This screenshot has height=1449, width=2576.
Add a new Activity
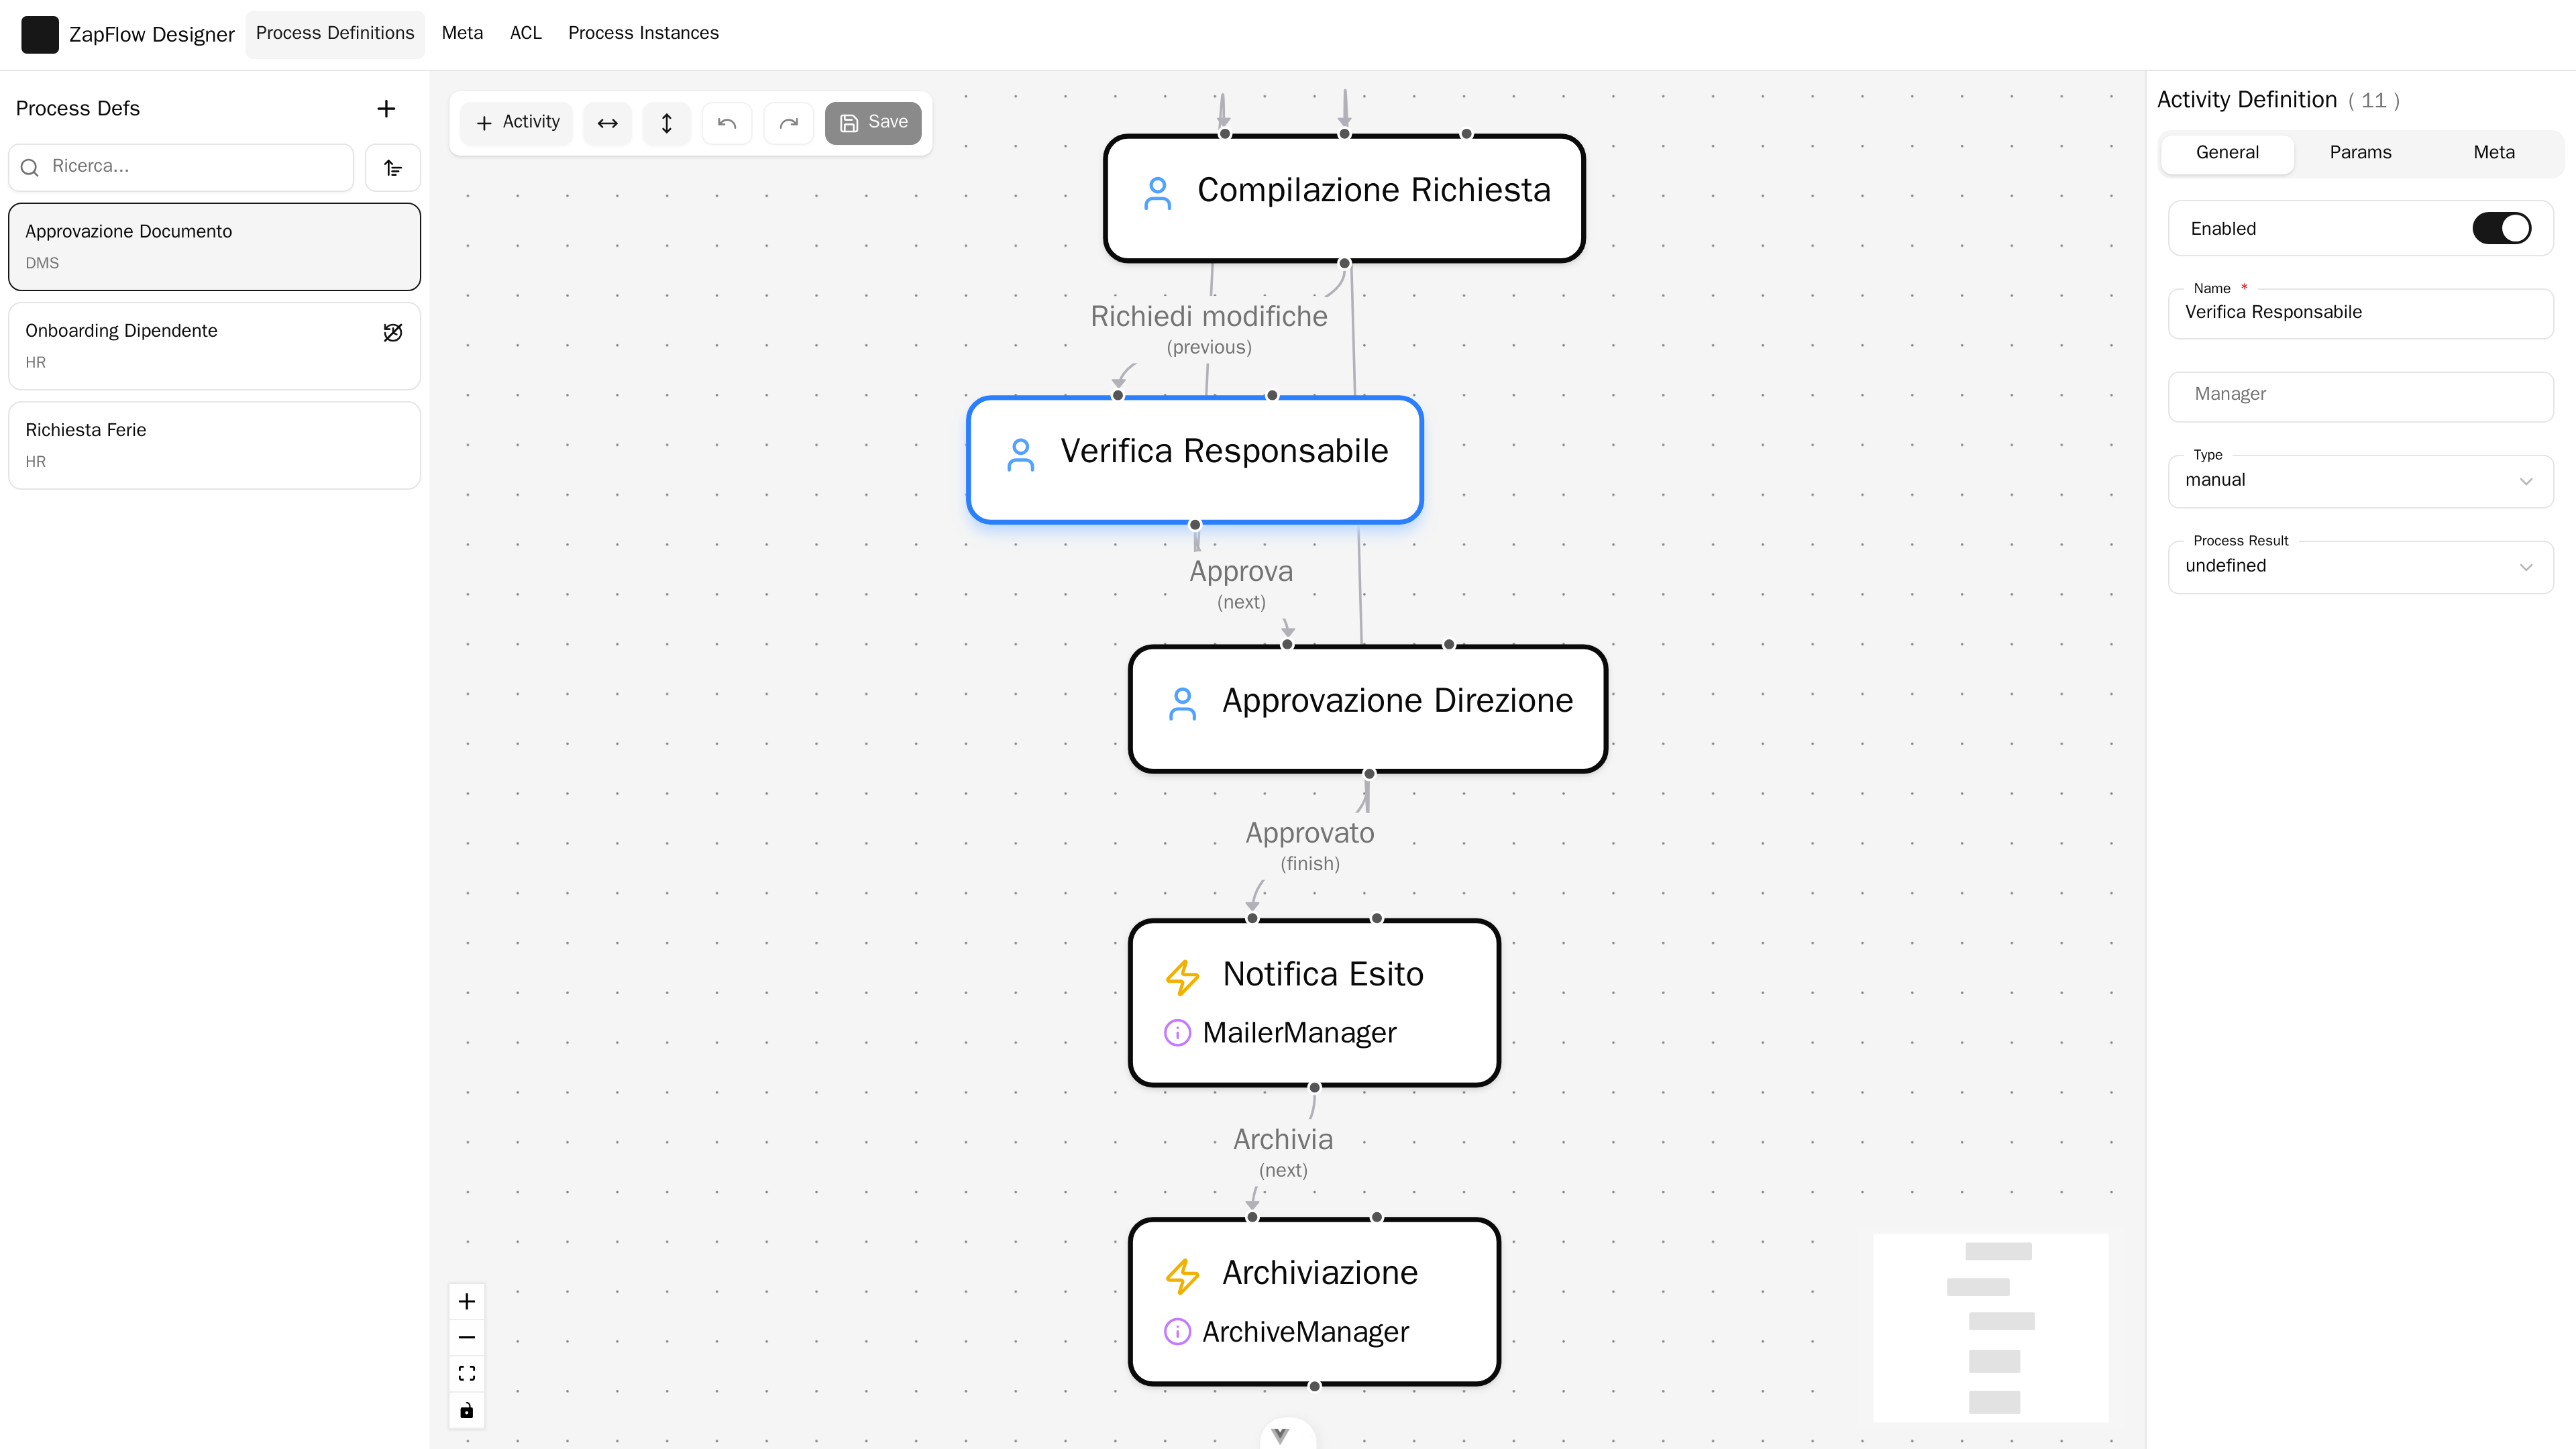[x=517, y=123]
